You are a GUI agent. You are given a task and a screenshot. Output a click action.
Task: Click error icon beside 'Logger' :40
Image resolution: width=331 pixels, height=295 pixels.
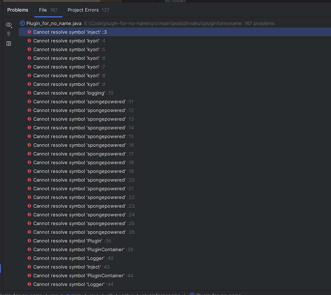point(29,258)
